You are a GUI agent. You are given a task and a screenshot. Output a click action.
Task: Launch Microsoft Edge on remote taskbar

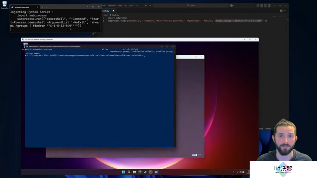pos(140,172)
